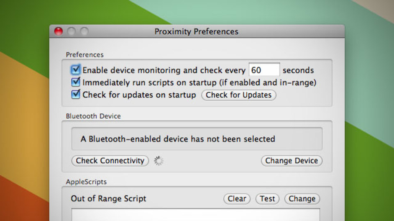This screenshot has height=221, width=394.
Task: Uncheck Immediately run scripts on startup
Action: point(76,82)
